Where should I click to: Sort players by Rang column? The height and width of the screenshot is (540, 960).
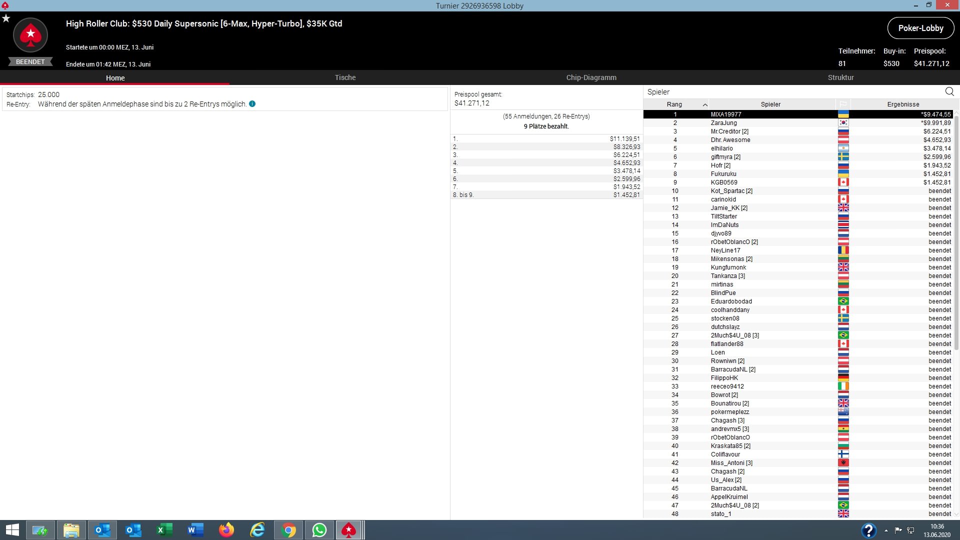tap(675, 104)
